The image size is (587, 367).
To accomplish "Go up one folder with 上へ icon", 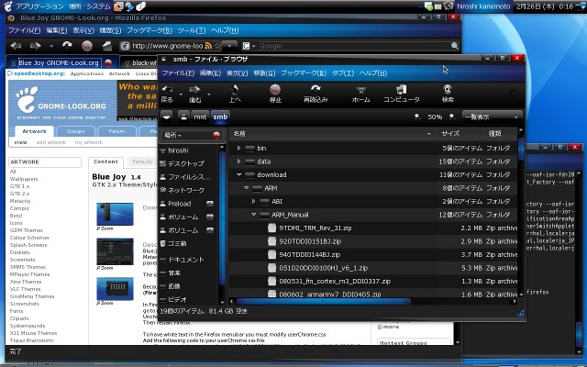I will (x=234, y=91).
